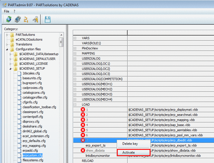
Task: Collapse the Configuration files node arrow
Action: (7, 49)
